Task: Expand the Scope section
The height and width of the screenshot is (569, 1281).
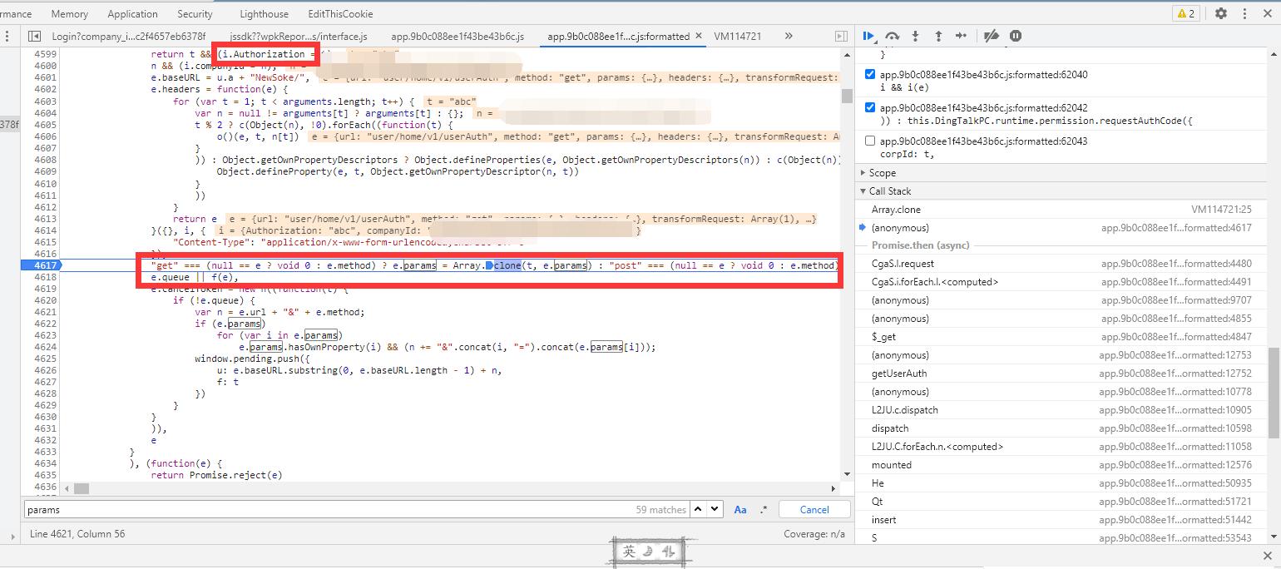Action: 882,173
